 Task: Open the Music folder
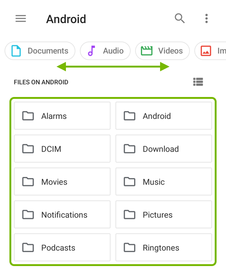tap(164, 182)
